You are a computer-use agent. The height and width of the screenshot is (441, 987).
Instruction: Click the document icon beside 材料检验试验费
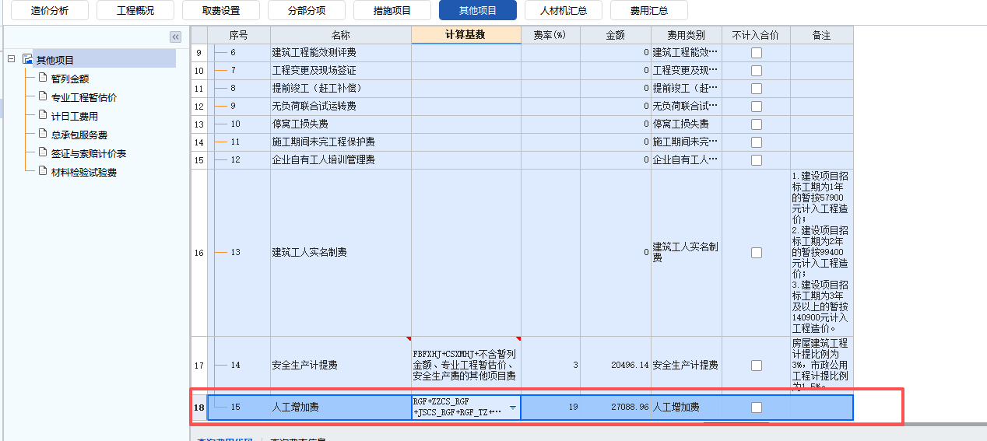tap(43, 170)
